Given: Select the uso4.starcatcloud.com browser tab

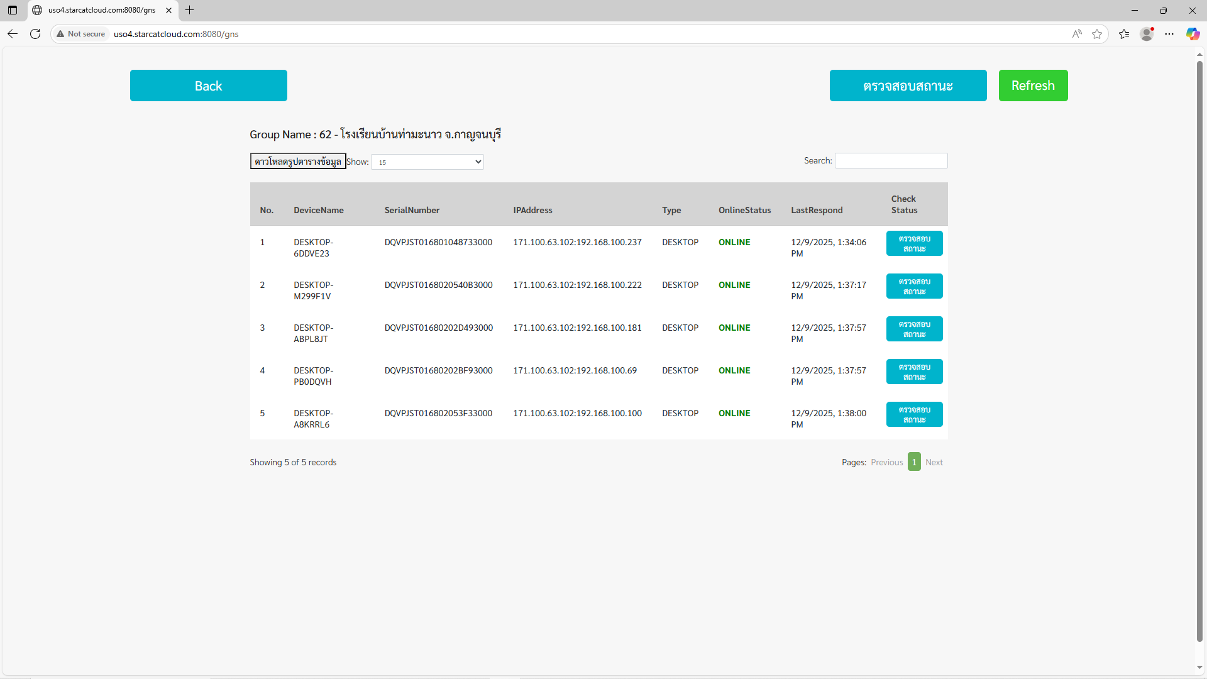Looking at the screenshot, I should [101, 10].
